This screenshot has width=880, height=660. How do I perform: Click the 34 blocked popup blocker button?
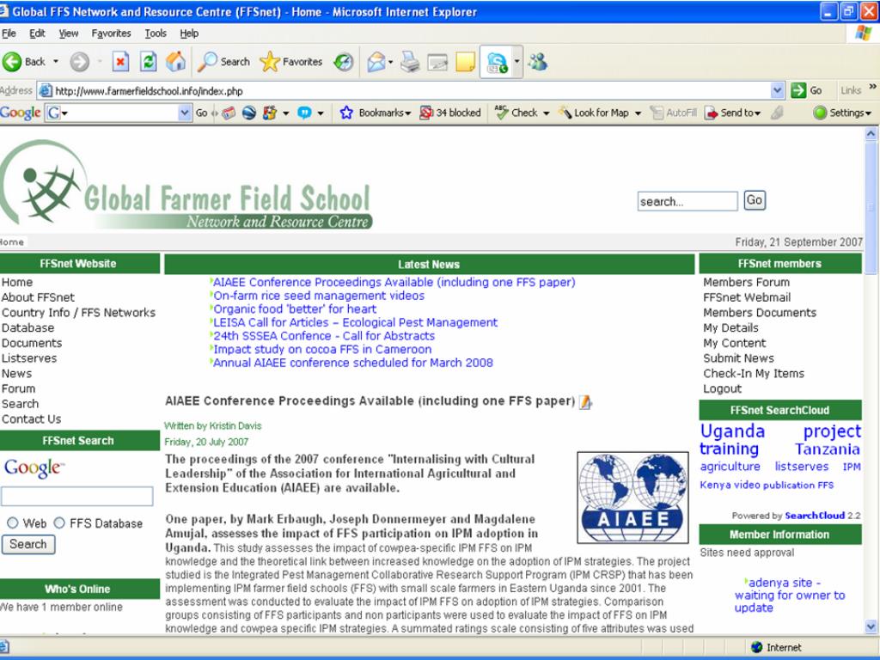(x=450, y=113)
